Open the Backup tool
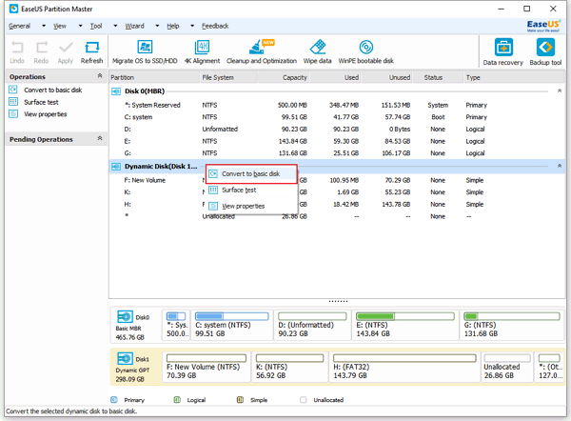Image resolution: width=571 pixels, height=421 pixels. point(545,52)
